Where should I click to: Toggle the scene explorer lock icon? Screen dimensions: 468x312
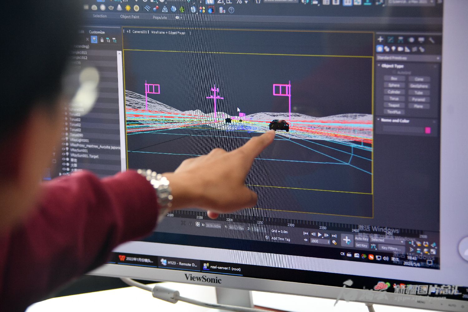pyautogui.click(x=102, y=40)
